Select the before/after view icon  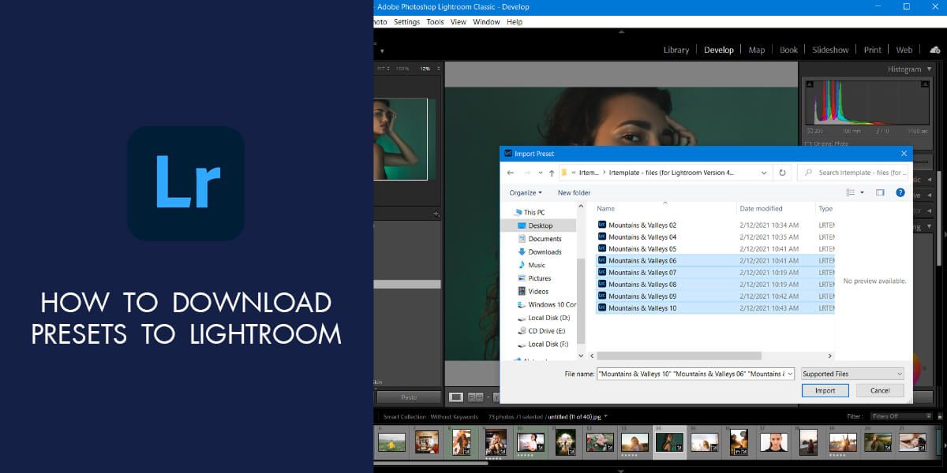click(x=476, y=397)
